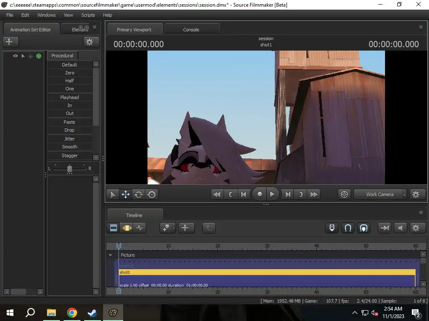
Task: Open the timeline add clip plus menu
Action: [x=186, y=228]
